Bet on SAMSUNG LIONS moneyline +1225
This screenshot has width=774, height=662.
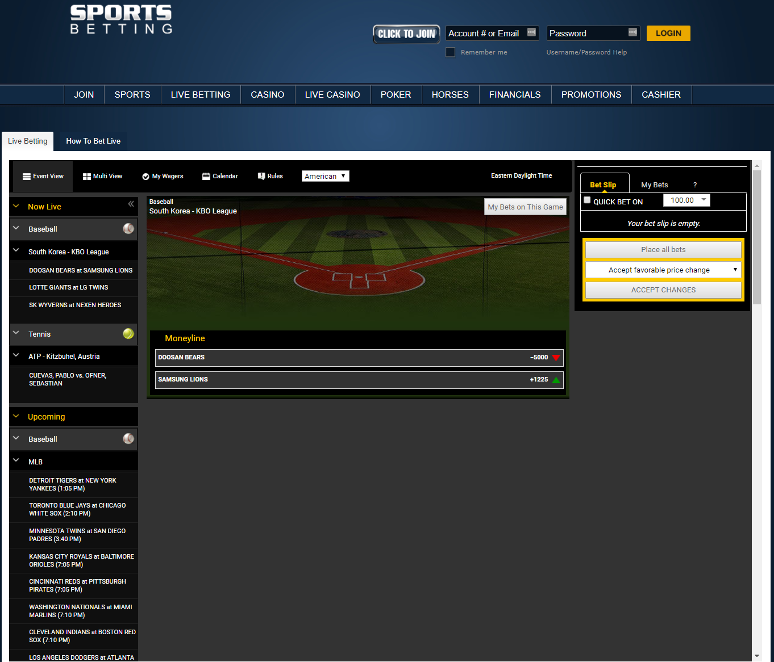coord(359,380)
